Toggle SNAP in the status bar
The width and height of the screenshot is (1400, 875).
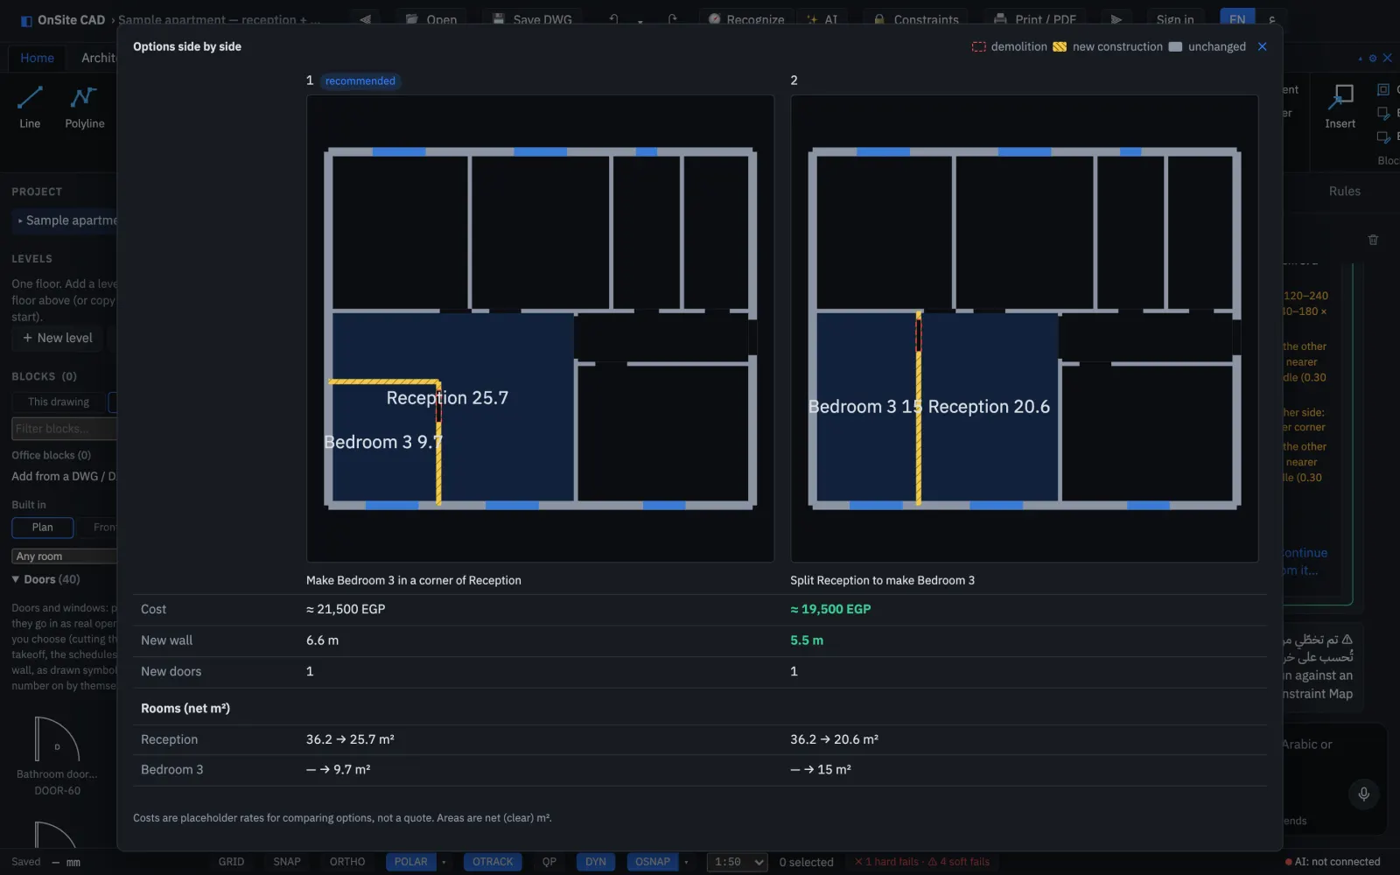tap(286, 862)
